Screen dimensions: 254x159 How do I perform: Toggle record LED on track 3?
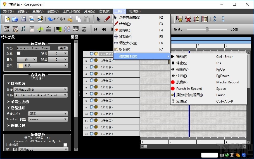point(96,67)
